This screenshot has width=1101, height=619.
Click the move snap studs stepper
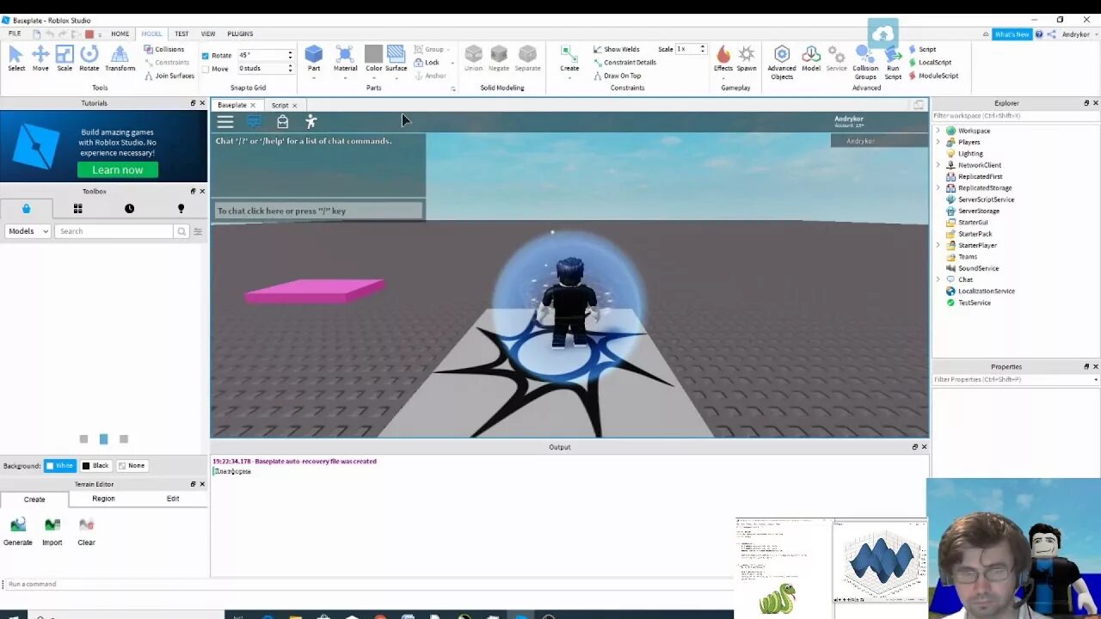click(290, 68)
